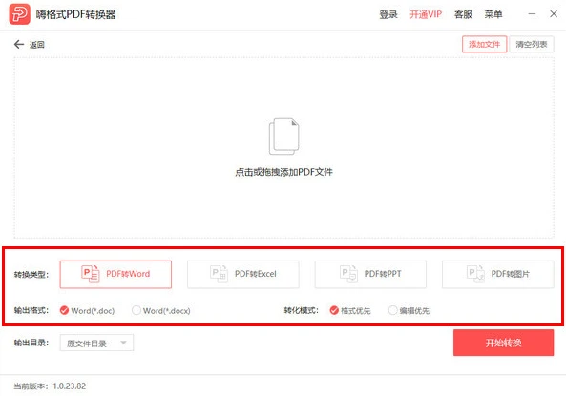
Task: Open 登录 login menu item
Action: tap(388, 14)
